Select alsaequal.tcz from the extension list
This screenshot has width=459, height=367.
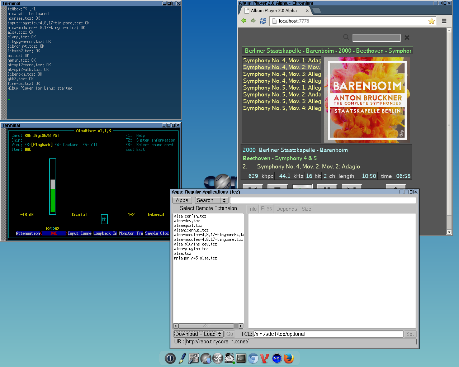(188, 225)
